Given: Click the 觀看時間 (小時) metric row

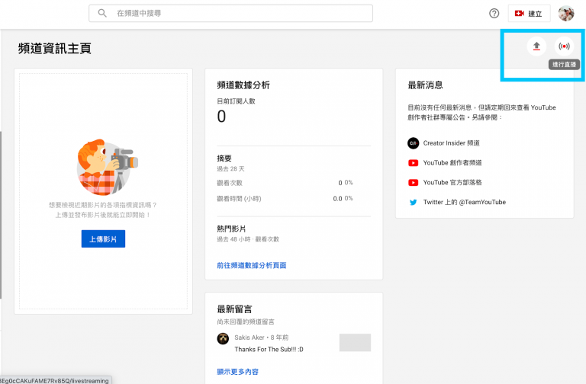Looking at the screenshot, I should [x=285, y=199].
